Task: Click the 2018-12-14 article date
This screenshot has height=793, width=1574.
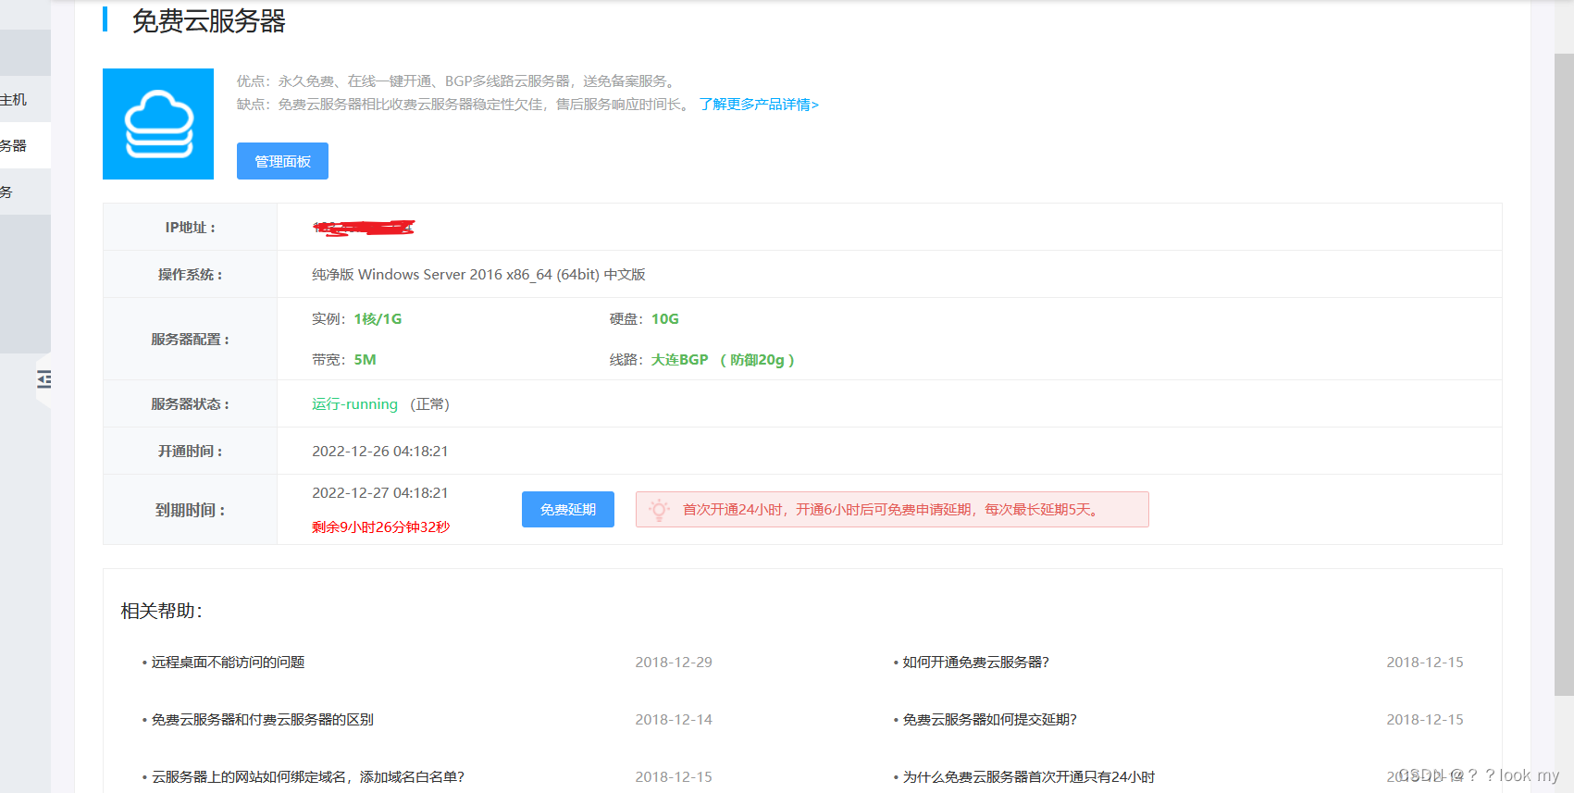Action: [x=674, y=720]
